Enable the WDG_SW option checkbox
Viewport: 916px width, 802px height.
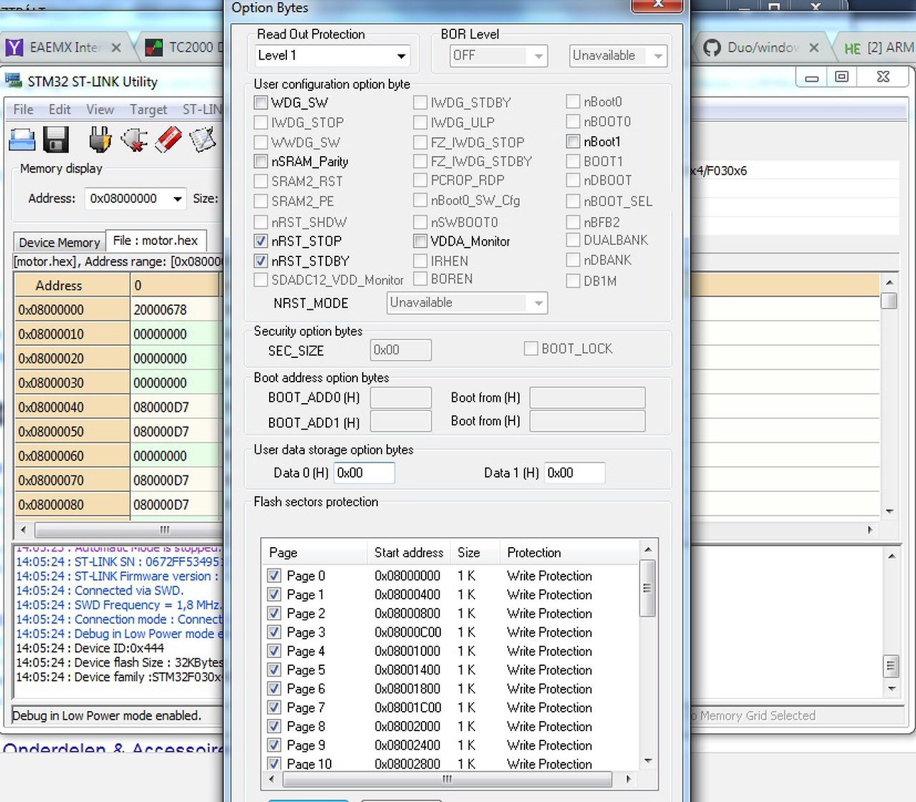click(260, 102)
